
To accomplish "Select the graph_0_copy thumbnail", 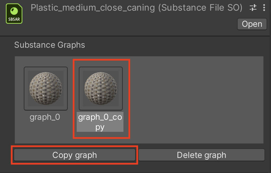I will click(x=100, y=89).
